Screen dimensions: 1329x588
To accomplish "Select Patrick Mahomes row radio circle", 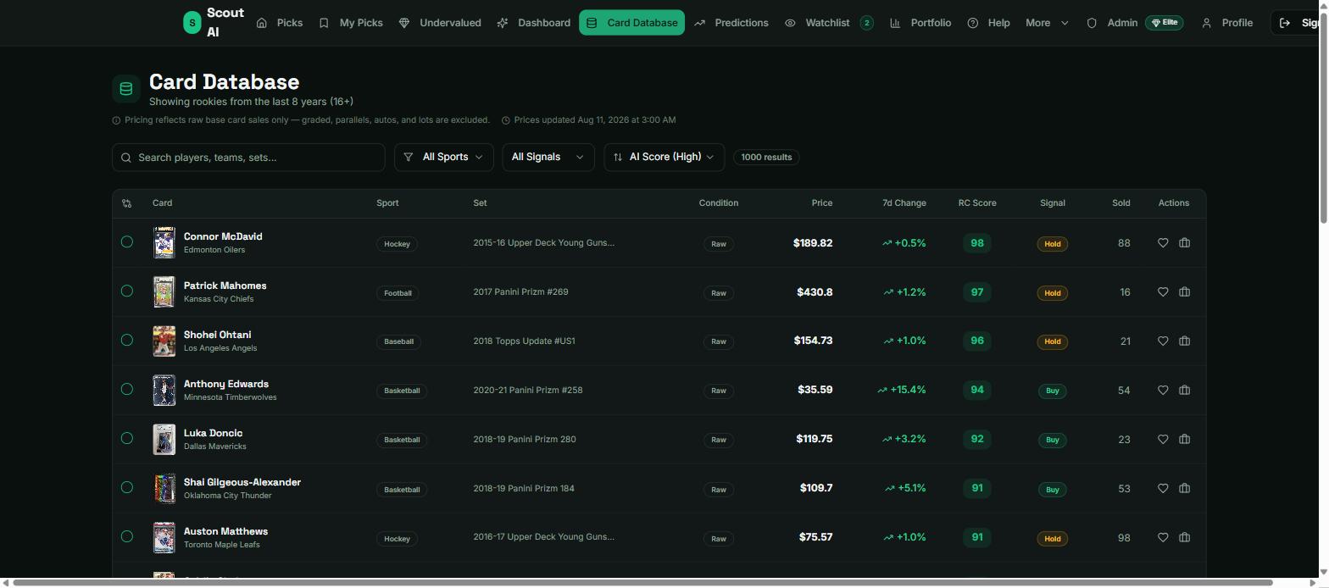I will coord(127,291).
